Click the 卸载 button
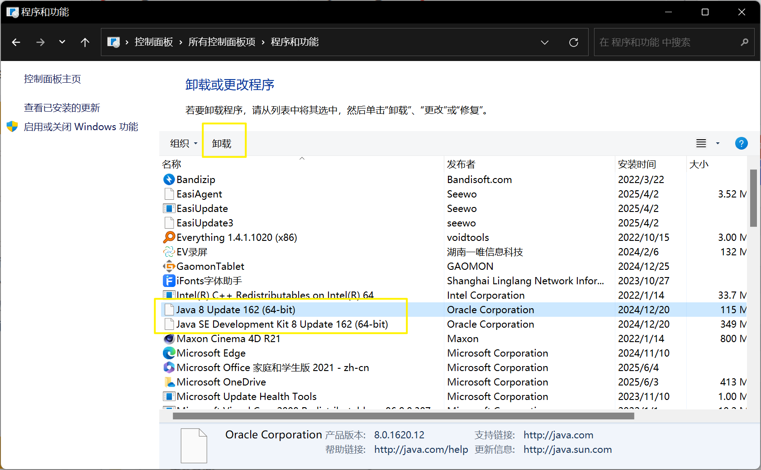 222,143
